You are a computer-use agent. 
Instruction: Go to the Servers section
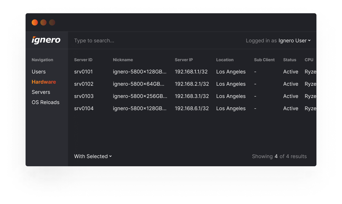(x=41, y=92)
